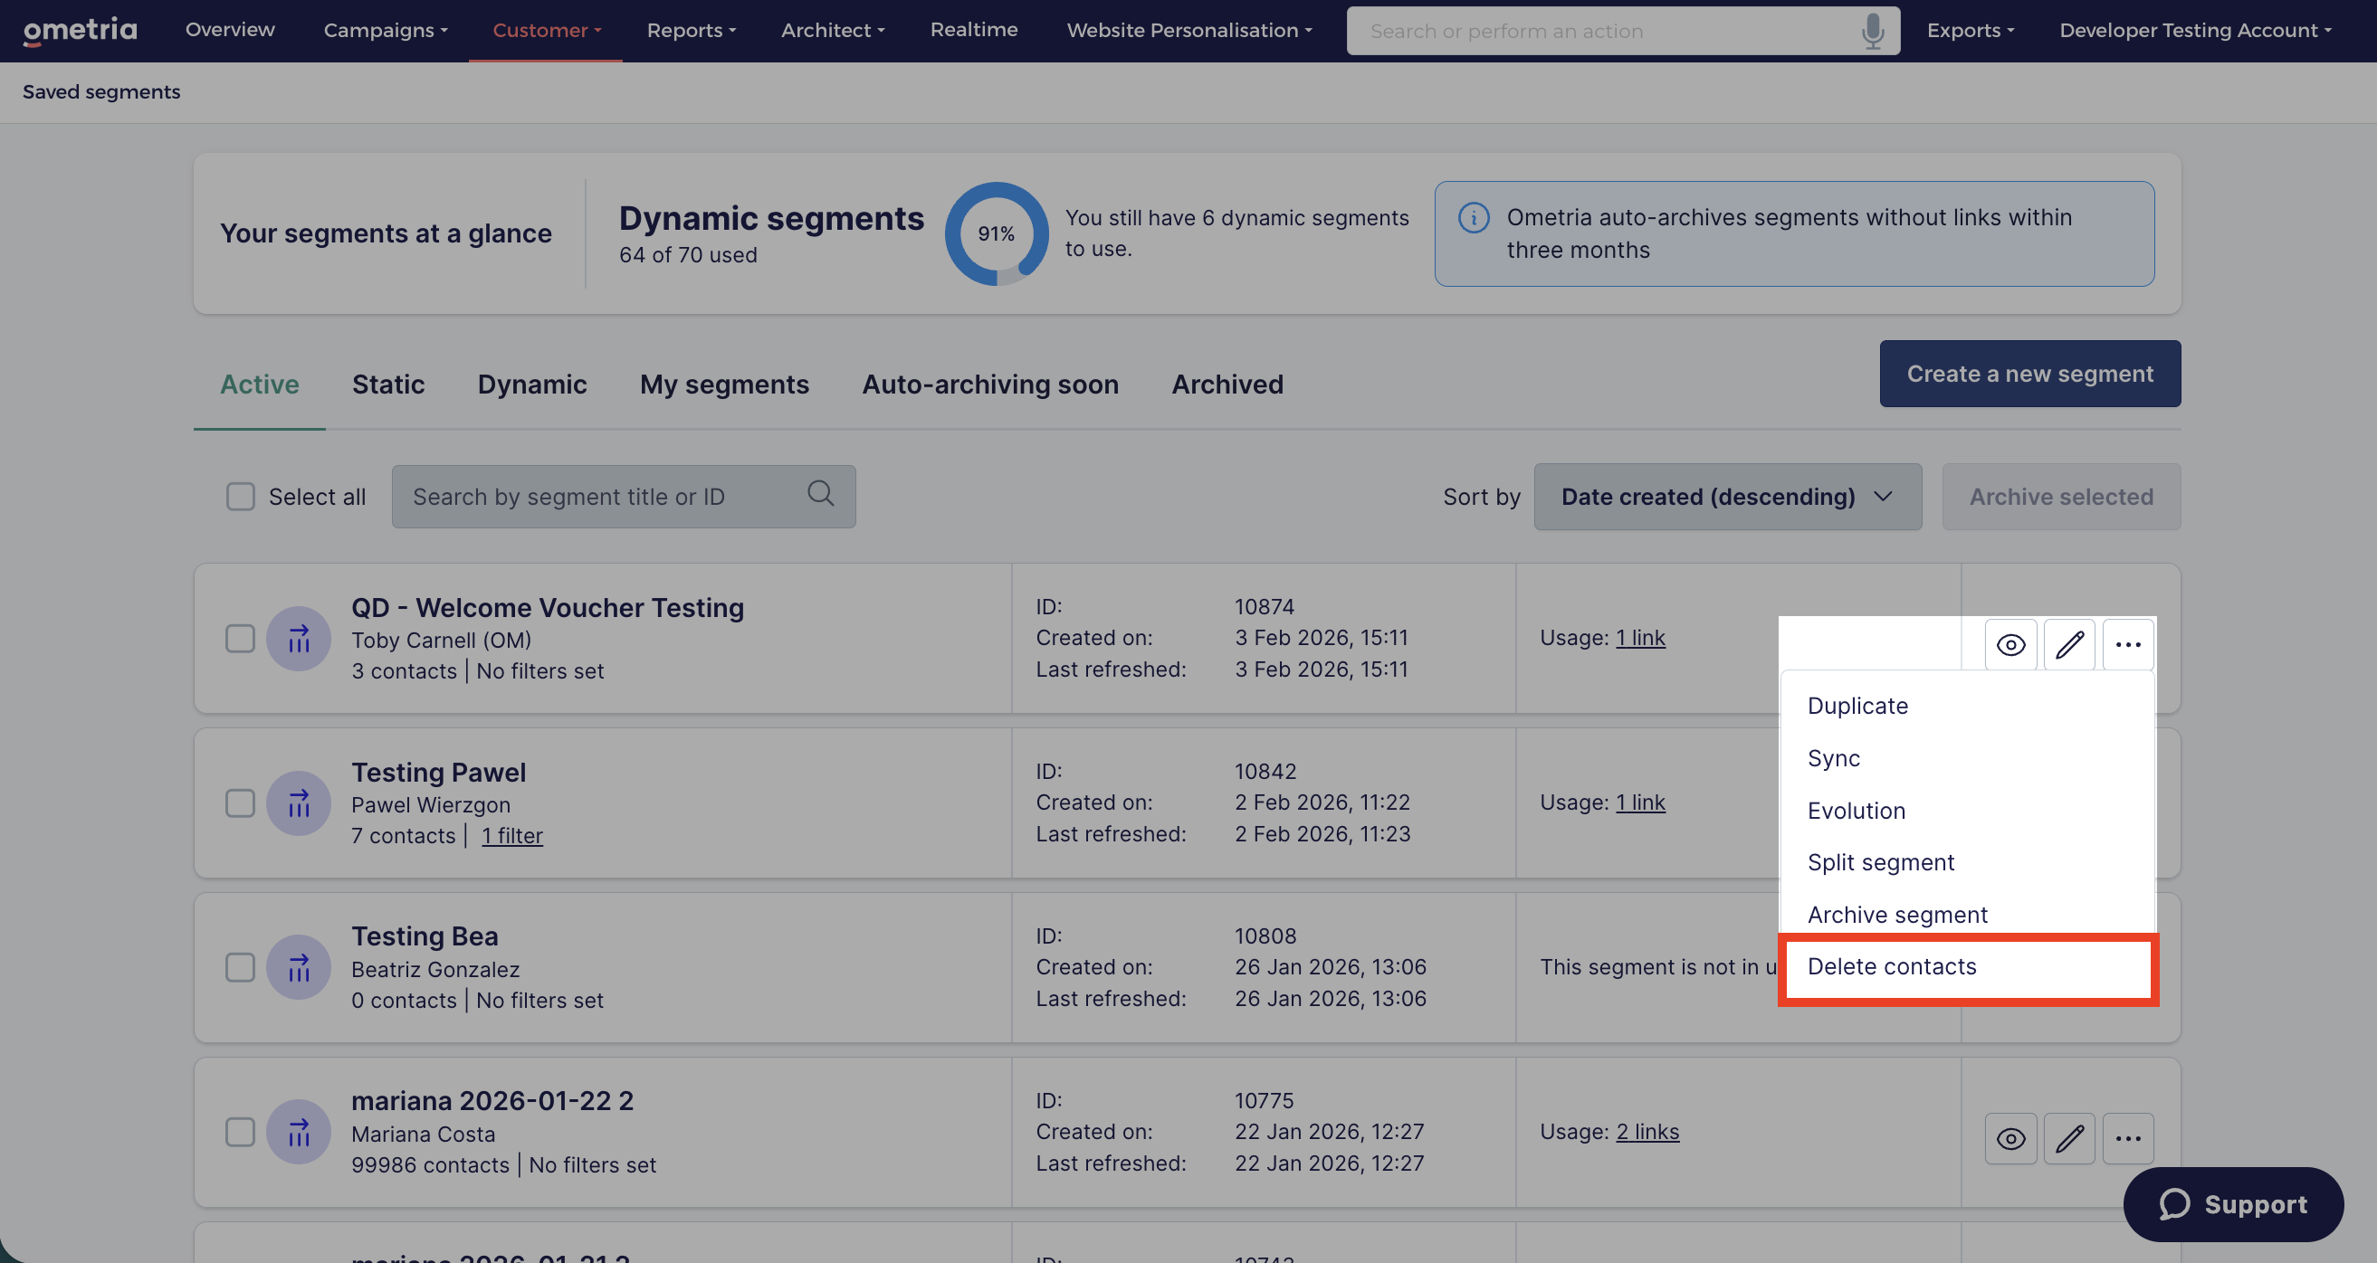The image size is (2377, 1263).
Task: Click the info icon in auto-archive notice
Action: pyautogui.click(x=1474, y=218)
